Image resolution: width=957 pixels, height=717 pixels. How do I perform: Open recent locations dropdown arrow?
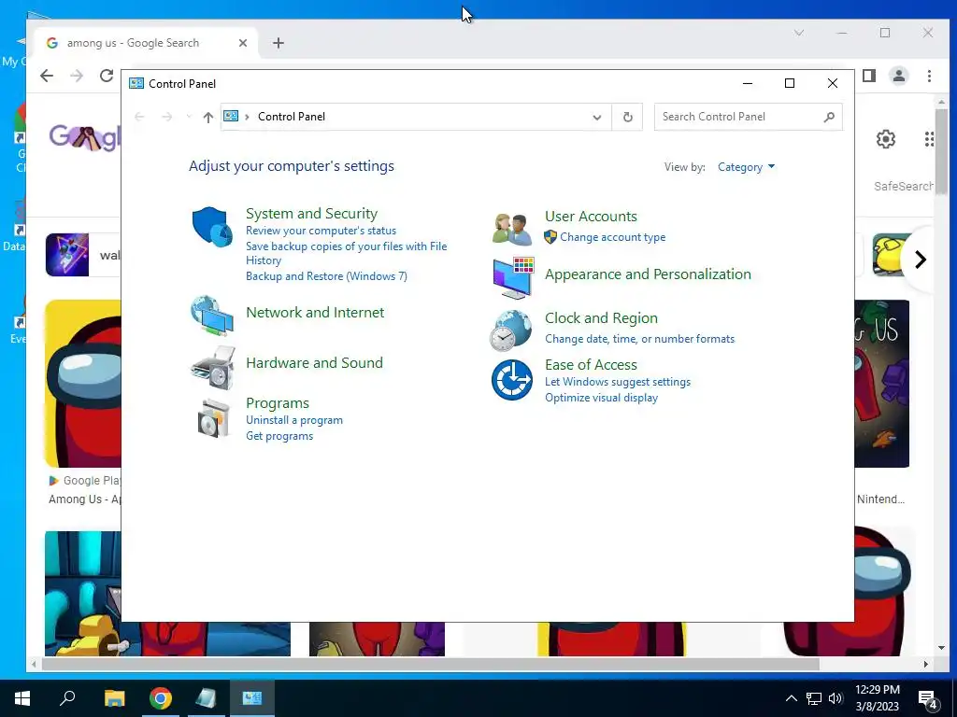(x=189, y=117)
